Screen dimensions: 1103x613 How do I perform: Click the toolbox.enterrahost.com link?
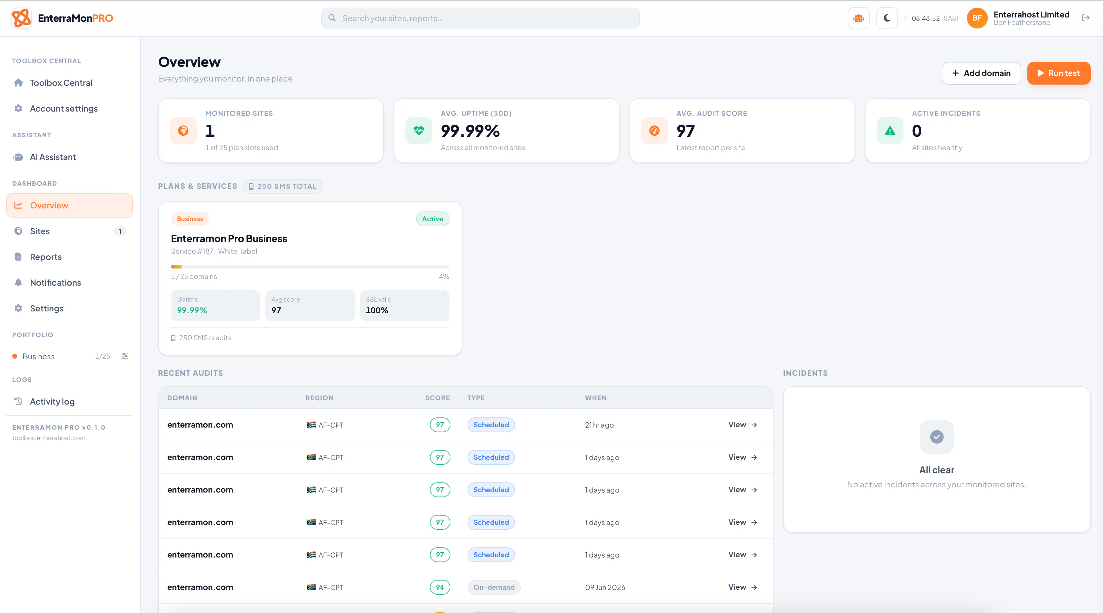[x=49, y=438]
